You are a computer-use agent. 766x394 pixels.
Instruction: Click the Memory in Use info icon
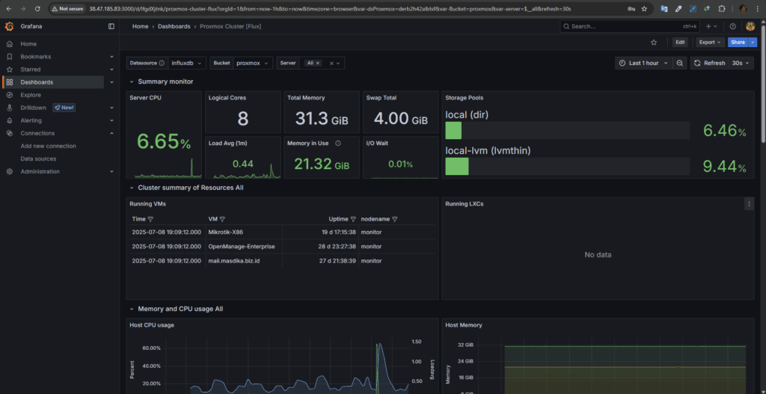(x=338, y=143)
